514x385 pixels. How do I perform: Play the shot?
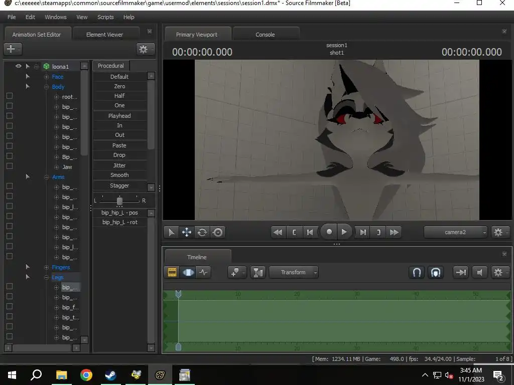(x=344, y=232)
